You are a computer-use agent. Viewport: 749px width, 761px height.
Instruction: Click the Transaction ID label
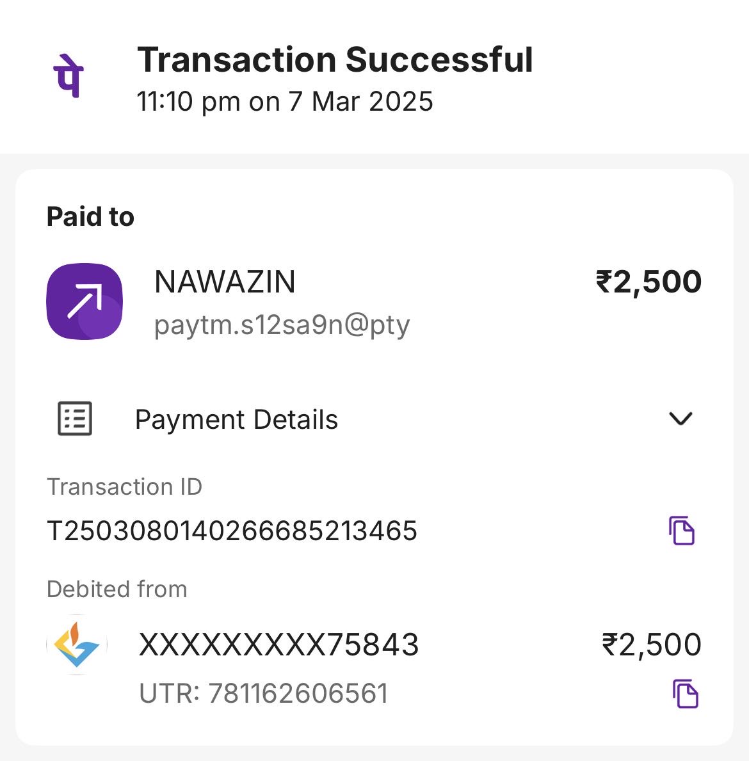124,487
